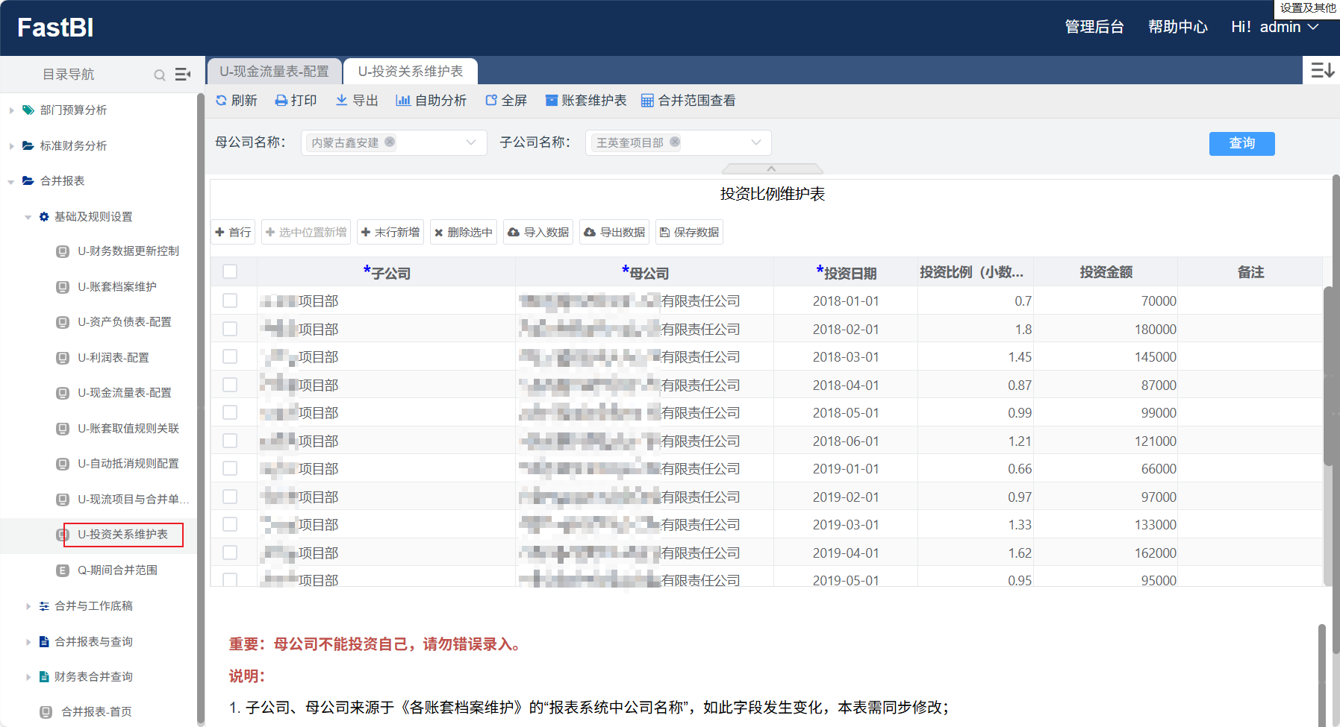Expand the 部门预算分析 tree node
The width and height of the screenshot is (1340, 727).
coord(11,110)
